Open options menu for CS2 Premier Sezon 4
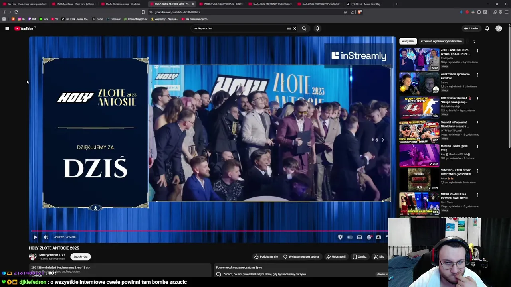511x287 pixels. (x=477, y=98)
